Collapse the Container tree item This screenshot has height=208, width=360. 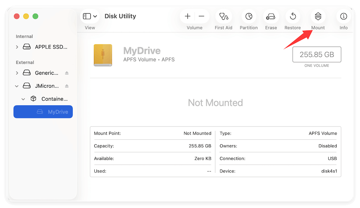(x=23, y=98)
